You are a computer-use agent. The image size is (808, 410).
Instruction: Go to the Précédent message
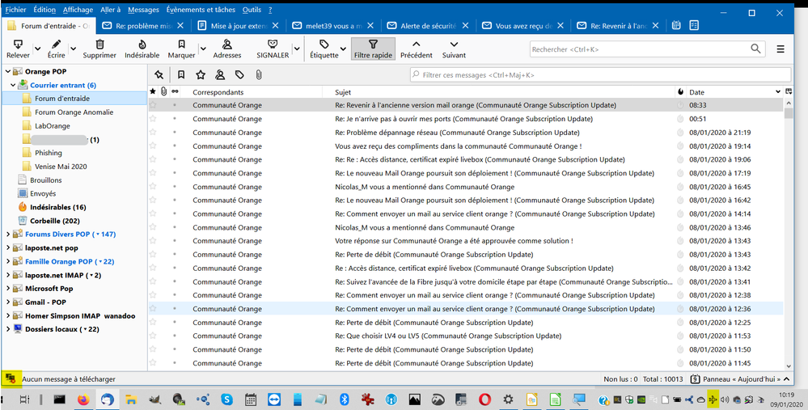(x=416, y=45)
